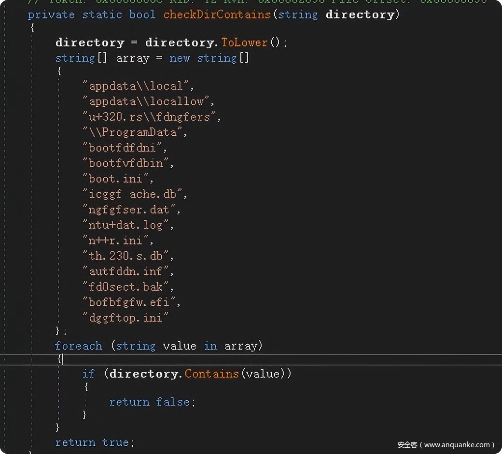Click the "icggf ache.db" string entry
502x454 pixels.
[x=134, y=194]
